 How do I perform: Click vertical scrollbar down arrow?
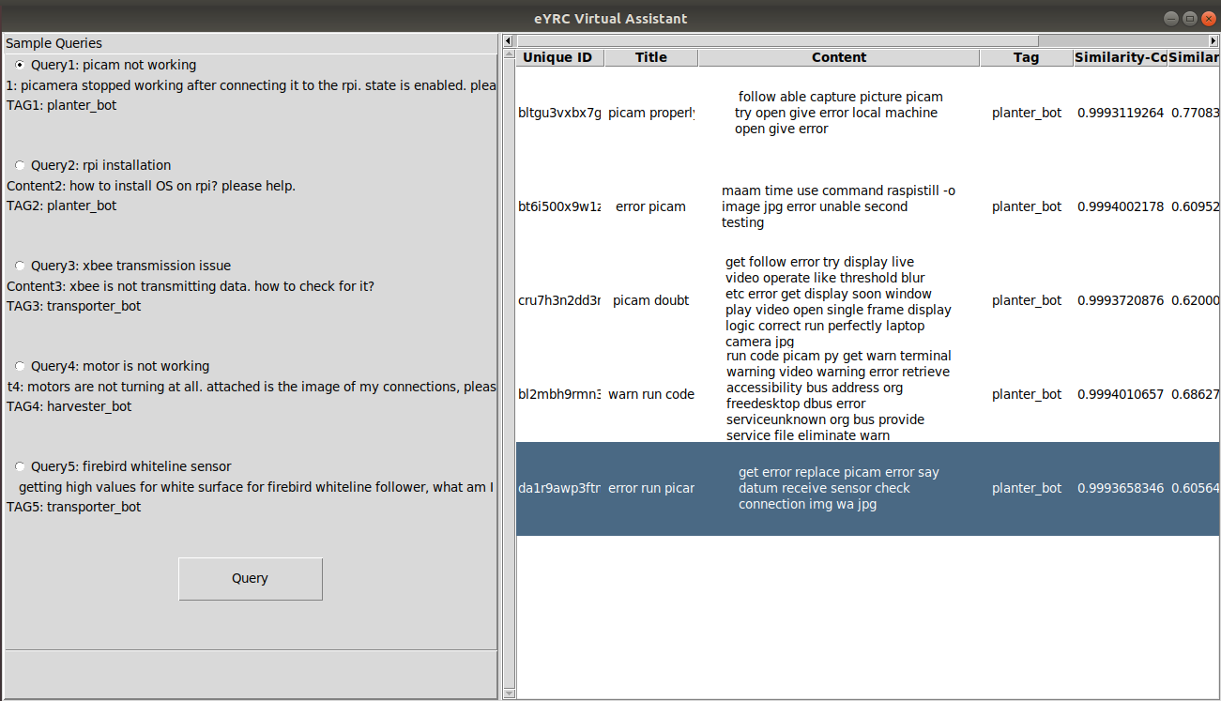click(x=510, y=693)
